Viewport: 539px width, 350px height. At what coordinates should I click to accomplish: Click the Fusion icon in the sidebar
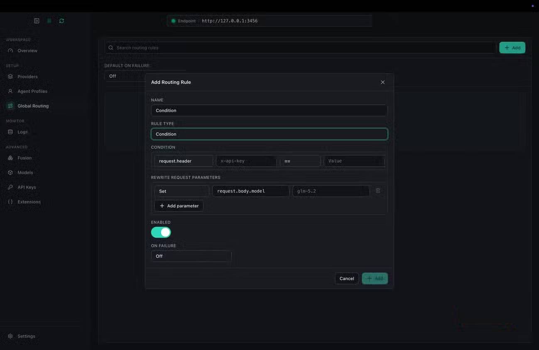pos(10,158)
